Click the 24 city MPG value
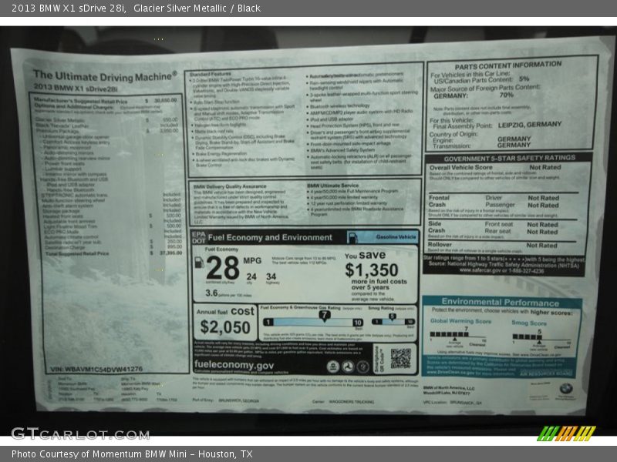Image resolution: width=617 pixels, height=462 pixels. coord(251,276)
